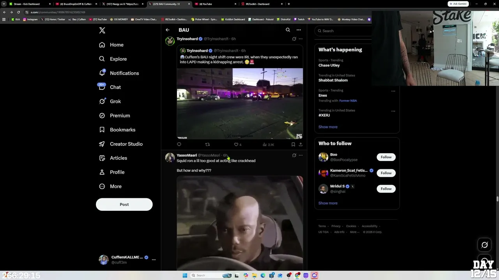
Task: Open BAU community more options menu
Action: point(299,30)
